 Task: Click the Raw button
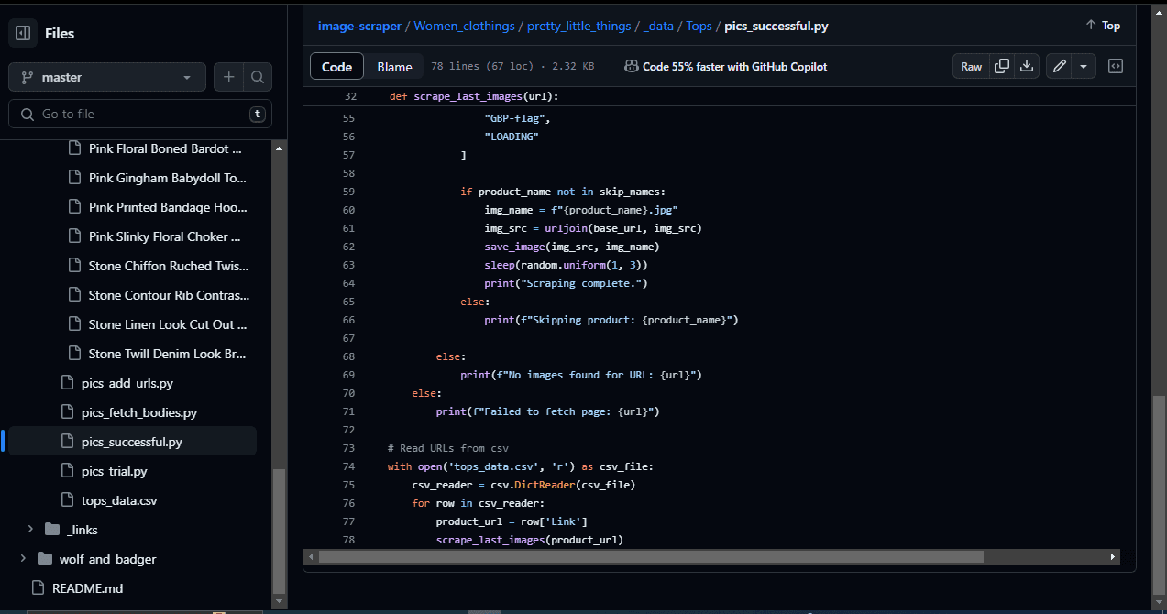971,66
